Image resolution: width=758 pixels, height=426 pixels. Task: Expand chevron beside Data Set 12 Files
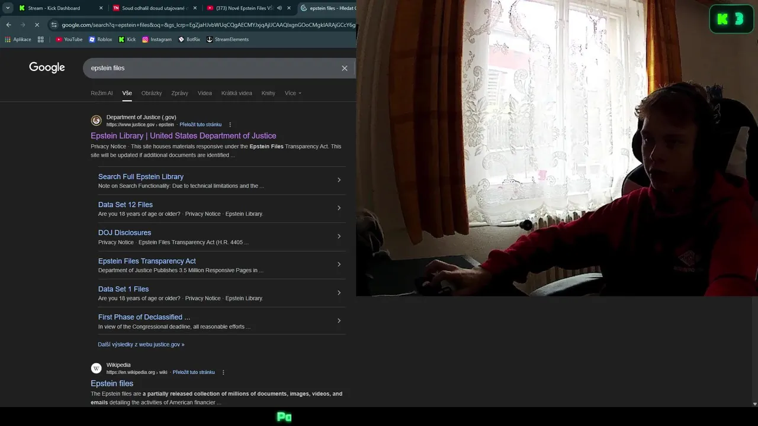pyautogui.click(x=339, y=208)
